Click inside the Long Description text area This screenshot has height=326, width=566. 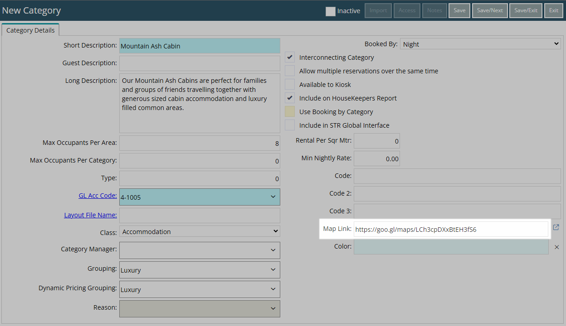[200, 103]
